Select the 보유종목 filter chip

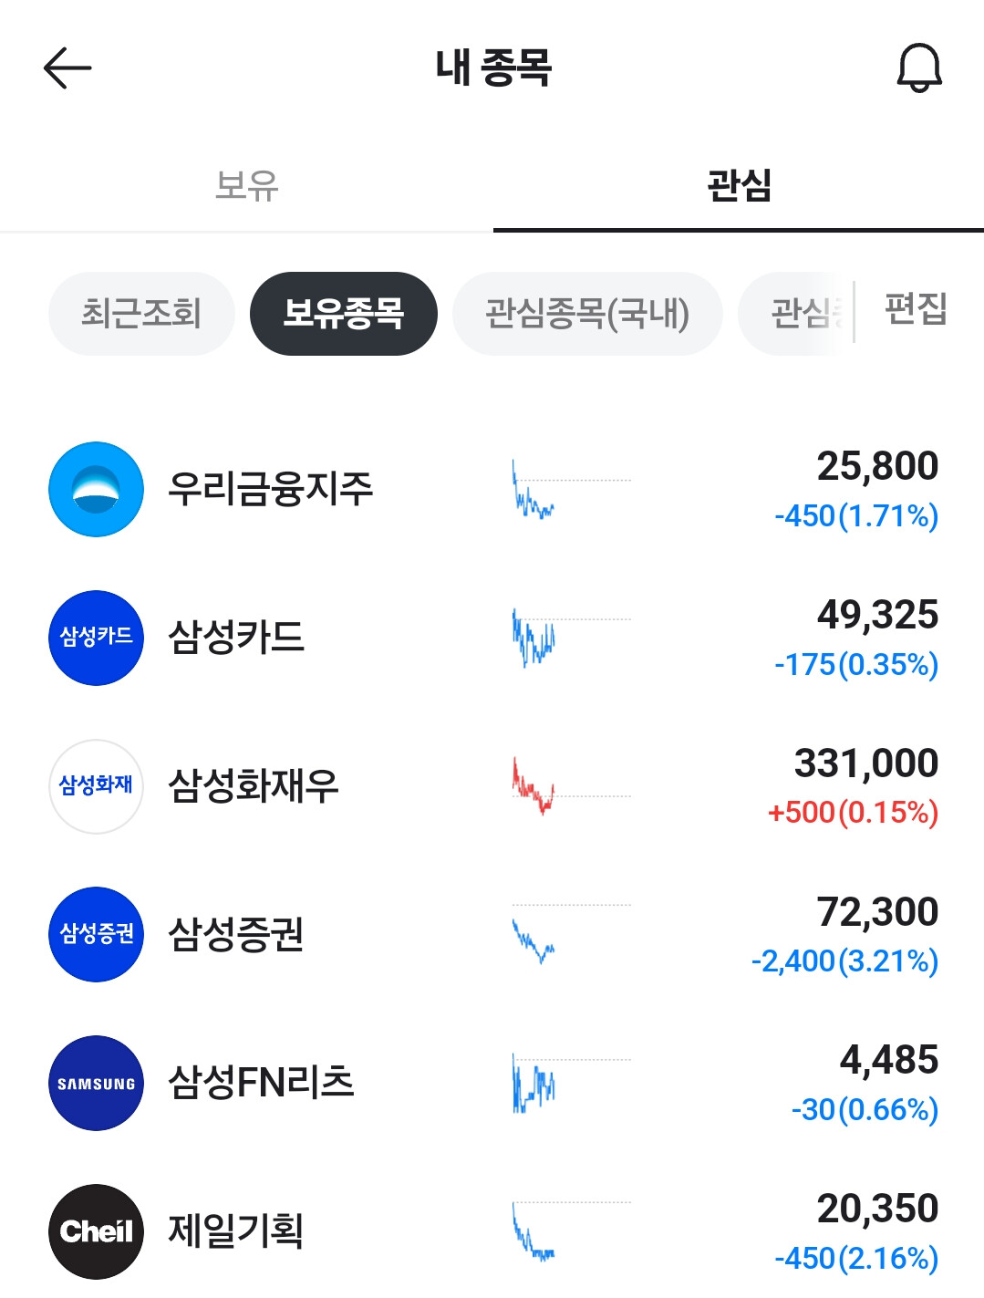(344, 314)
